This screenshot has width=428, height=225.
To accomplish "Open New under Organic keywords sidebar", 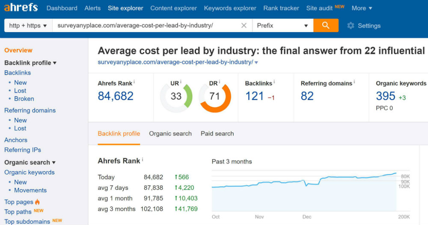I will click(21, 182).
